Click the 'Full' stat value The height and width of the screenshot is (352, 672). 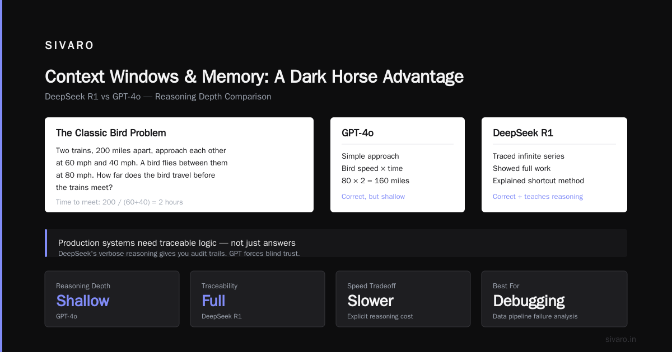pos(213,301)
